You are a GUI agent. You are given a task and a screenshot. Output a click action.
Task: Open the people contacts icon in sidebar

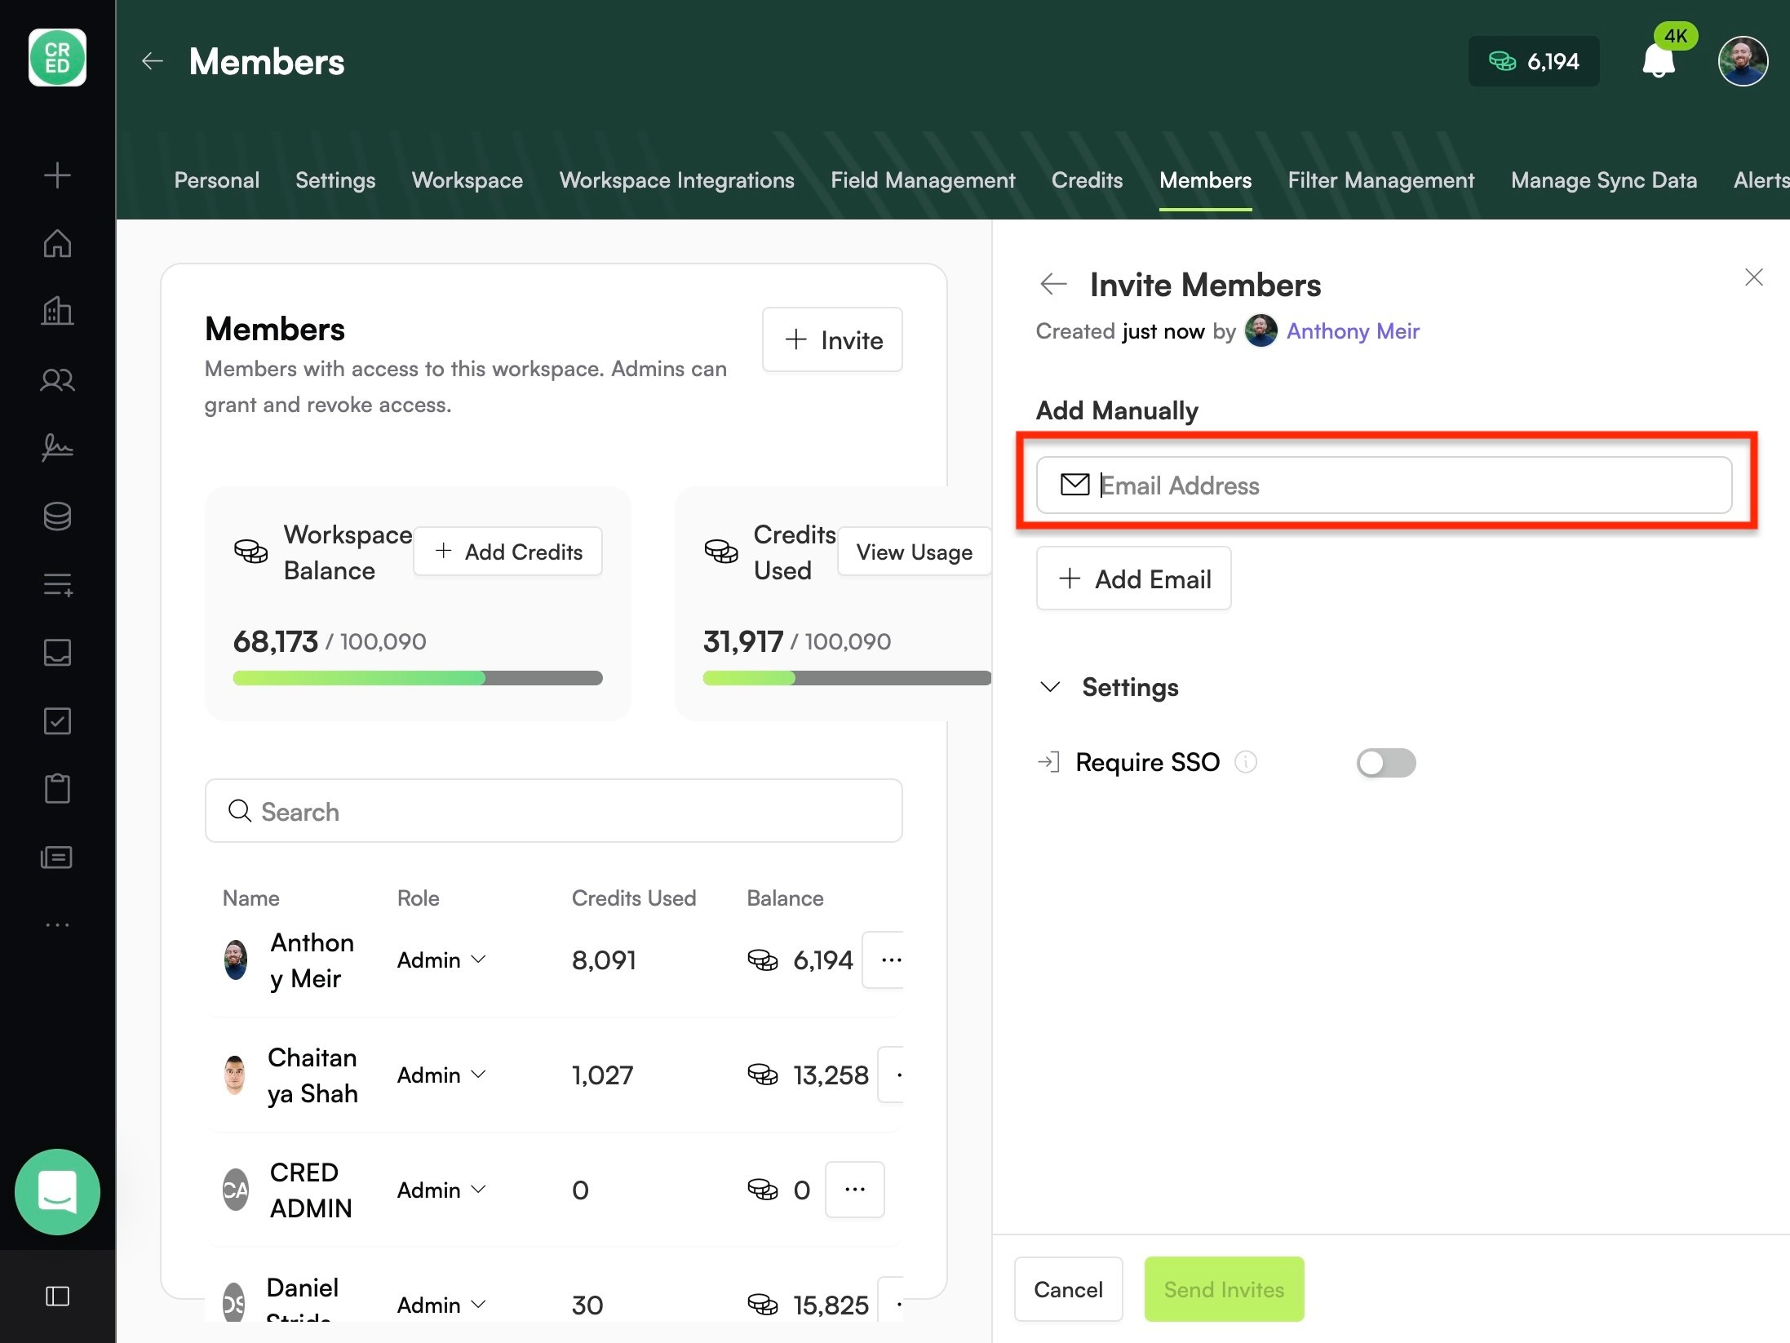(x=57, y=379)
